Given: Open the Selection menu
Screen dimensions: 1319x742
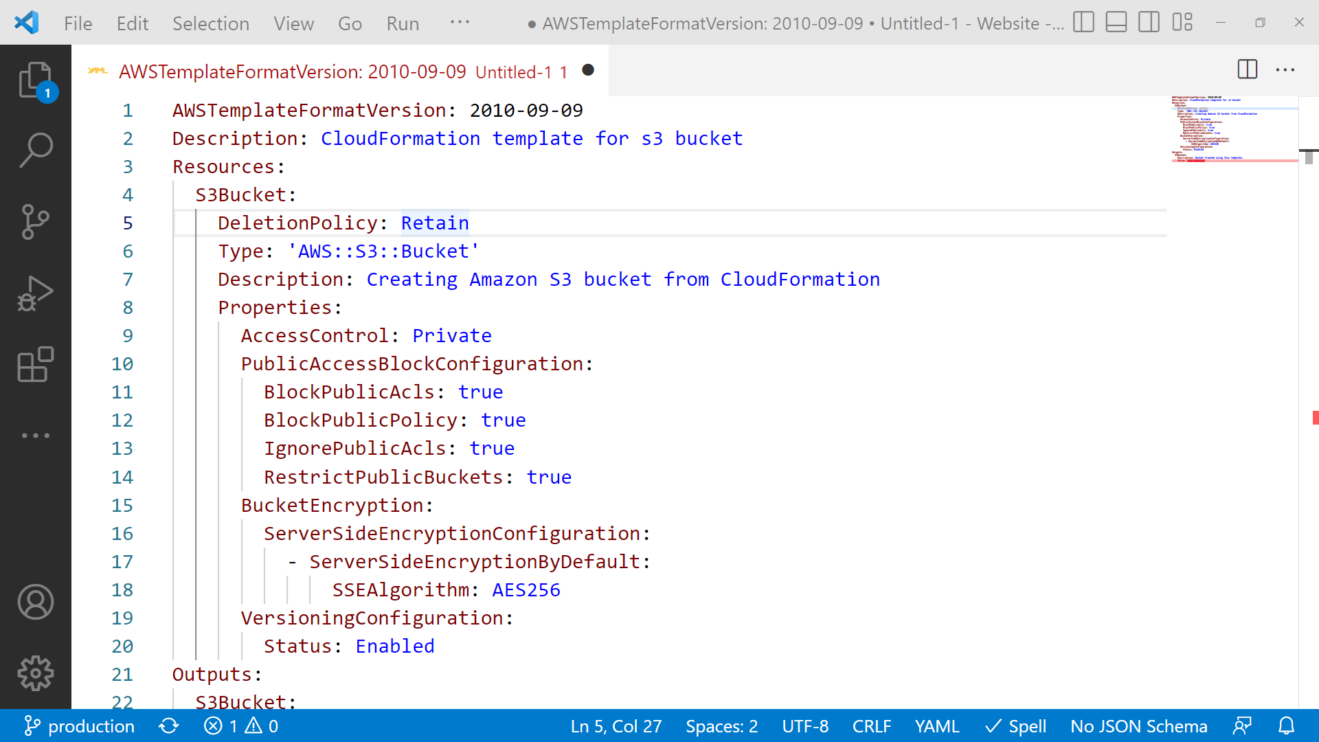Looking at the screenshot, I should (210, 23).
